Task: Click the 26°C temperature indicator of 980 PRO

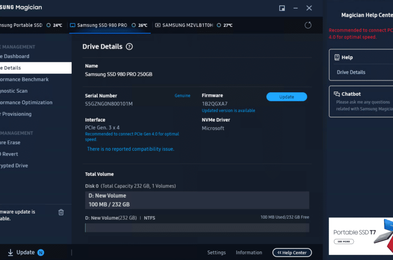Action: click(x=140, y=25)
